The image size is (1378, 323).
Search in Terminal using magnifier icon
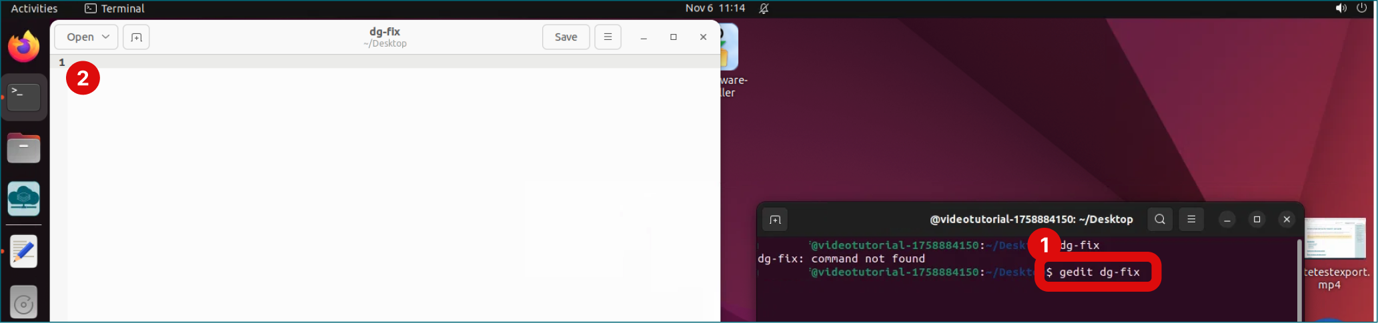point(1160,219)
